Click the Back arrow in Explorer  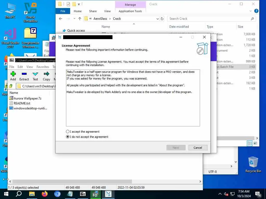[x=61, y=19]
